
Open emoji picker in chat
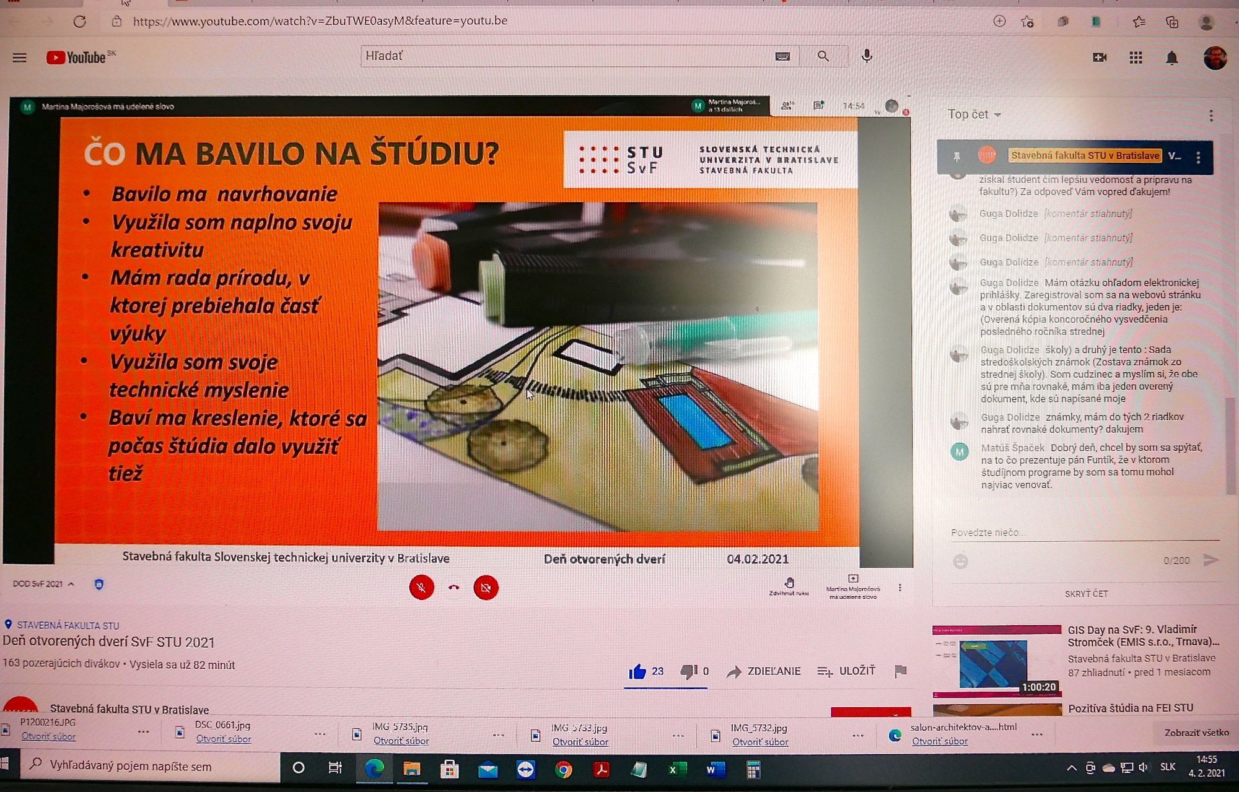click(960, 561)
